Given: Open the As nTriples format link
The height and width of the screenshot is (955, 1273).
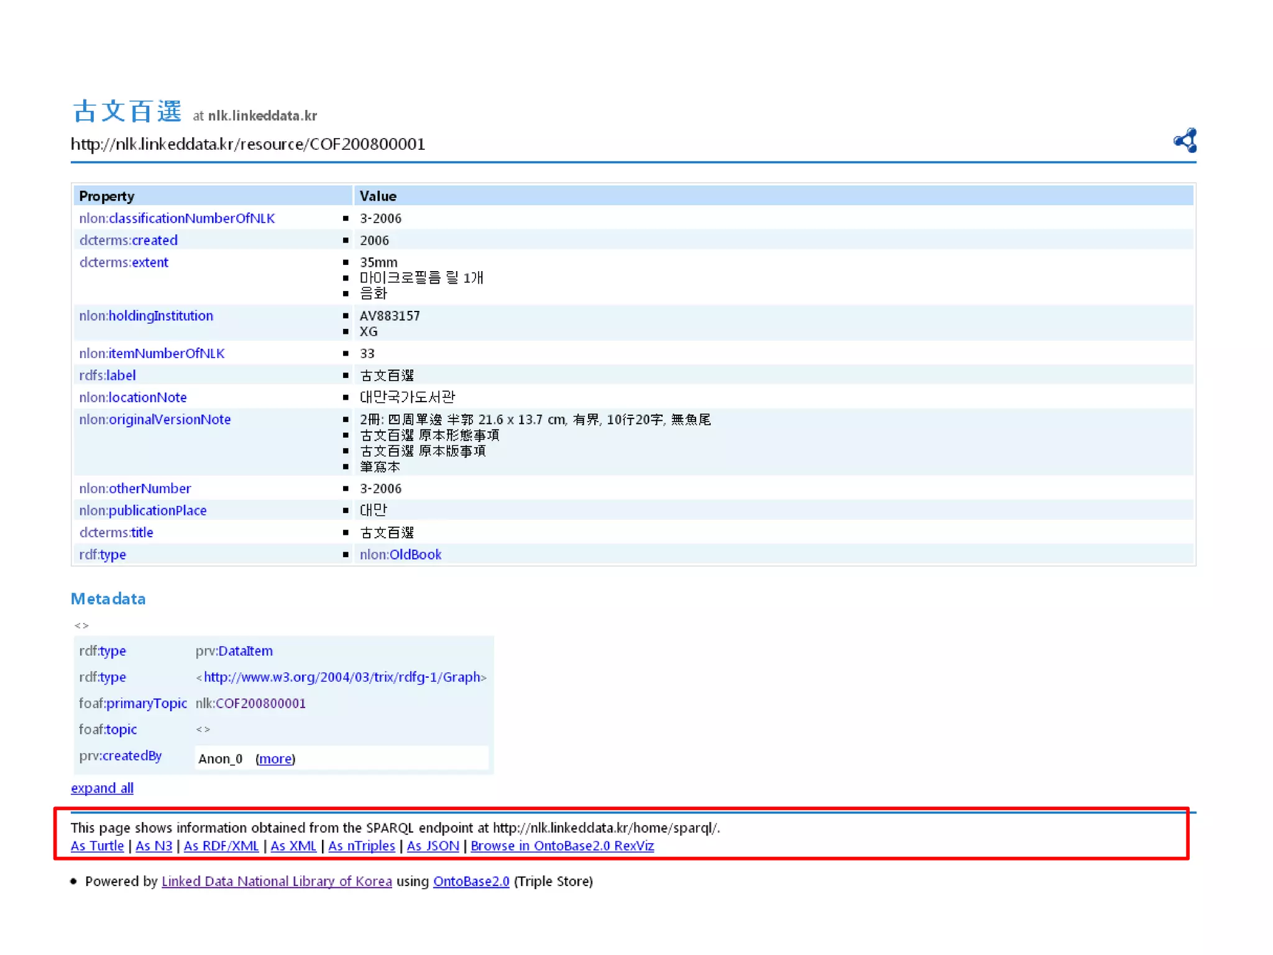Looking at the screenshot, I should [x=361, y=846].
